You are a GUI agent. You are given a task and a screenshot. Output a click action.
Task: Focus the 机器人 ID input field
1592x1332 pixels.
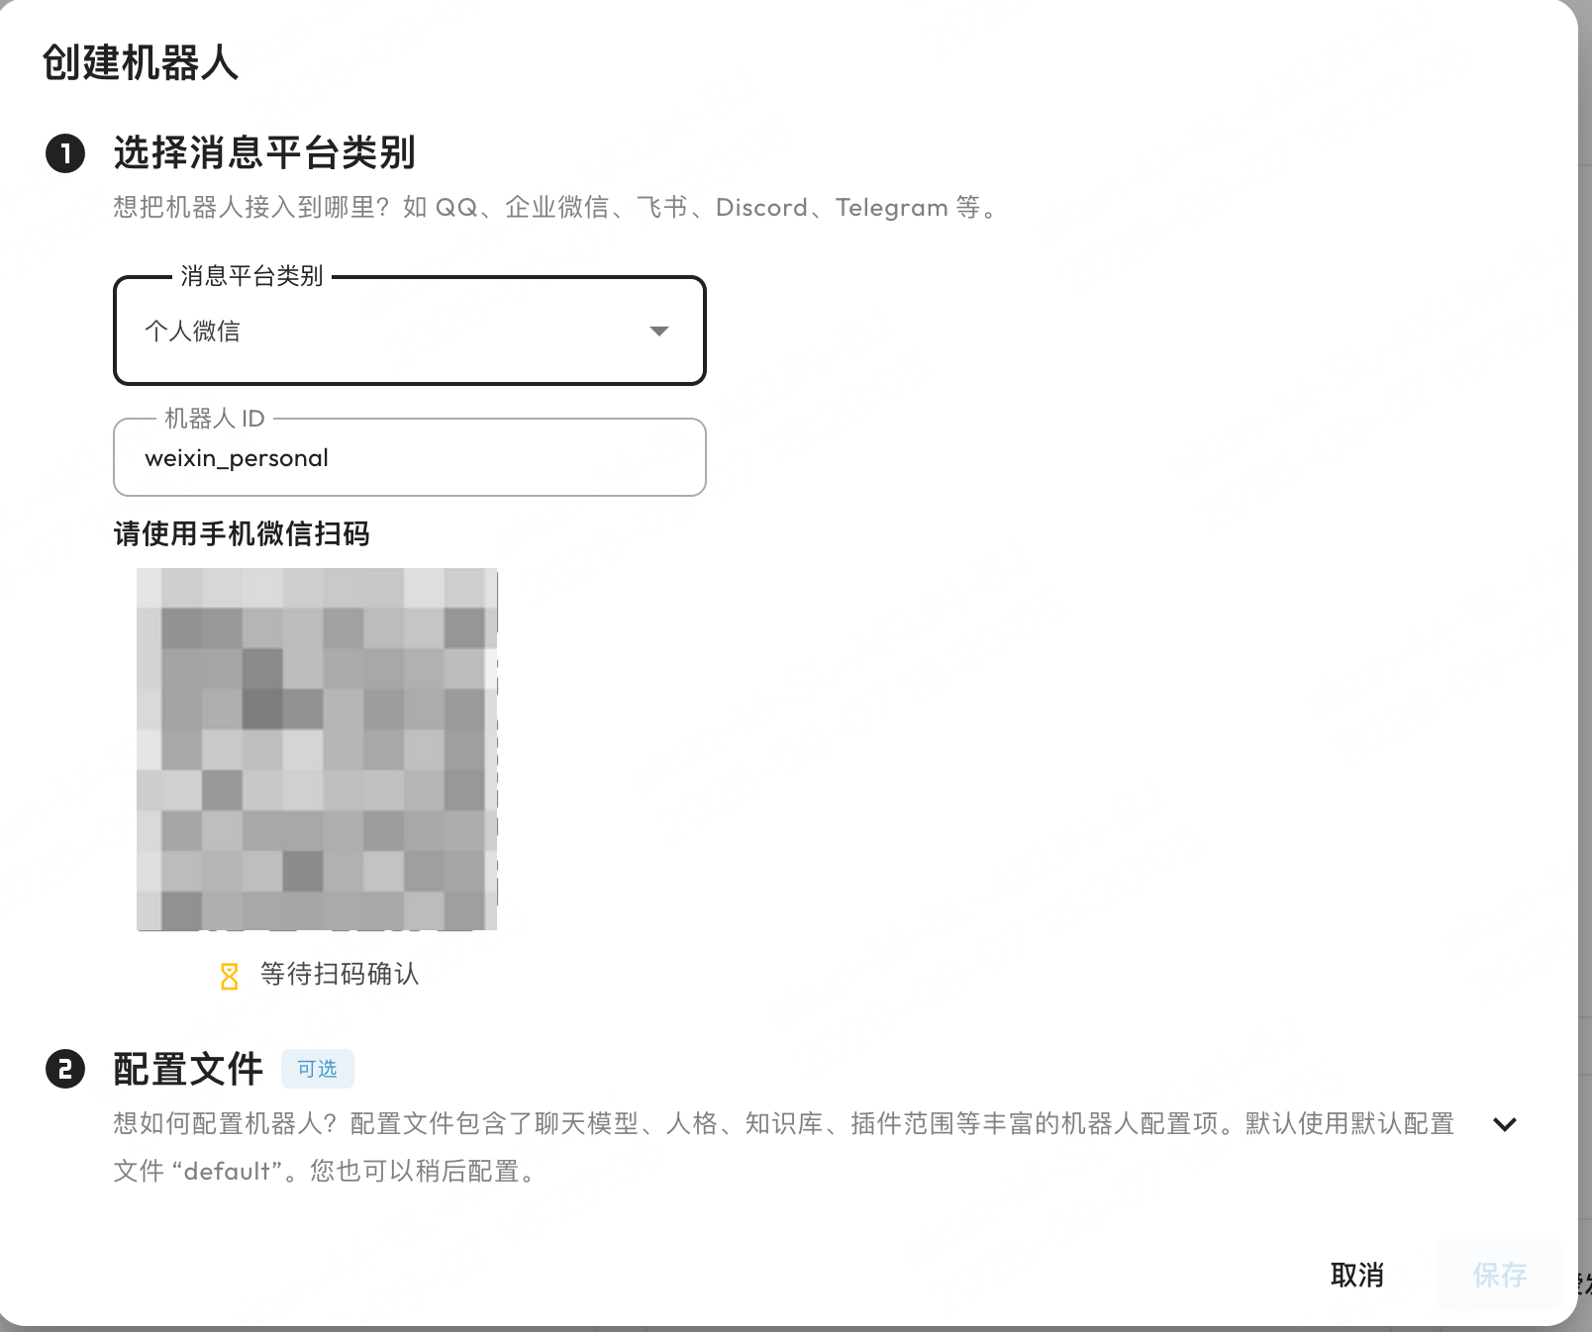point(409,457)
